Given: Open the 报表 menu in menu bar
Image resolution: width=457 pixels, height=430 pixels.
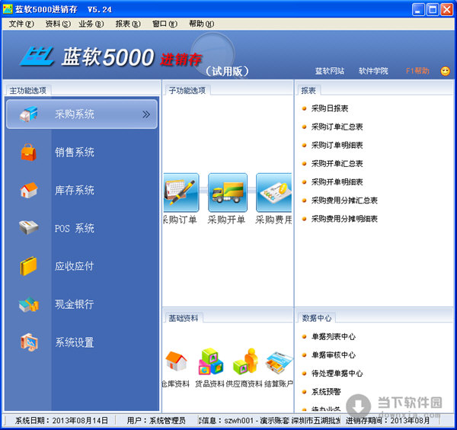Looking at the screenshot, I should [x=127, y=24].
